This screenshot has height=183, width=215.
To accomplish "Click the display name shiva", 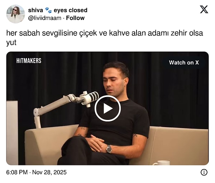I will point(35,10).
